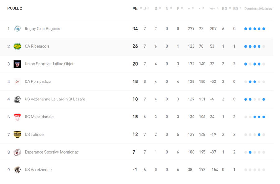Viewport: 280px width, 184px height.
Task: Sort by the BO bonus column header
Action: coord(226,9)
